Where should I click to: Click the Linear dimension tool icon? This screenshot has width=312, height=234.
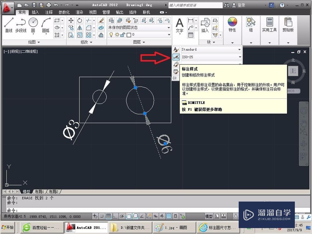(190, 20)
